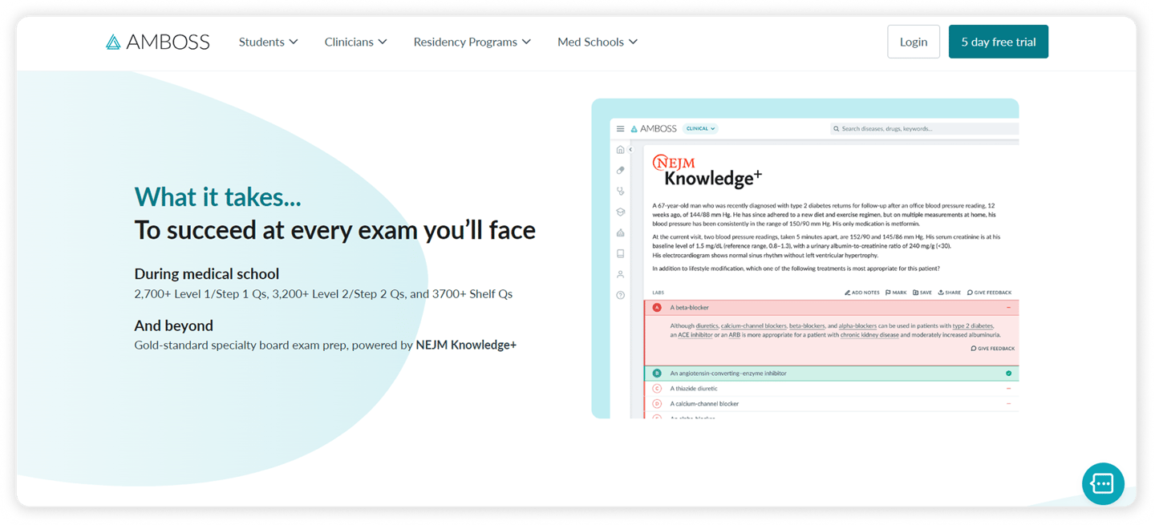Click the help question mark icon in preview
Viewport: 1155px width, 525px height.
coord(620,295)
